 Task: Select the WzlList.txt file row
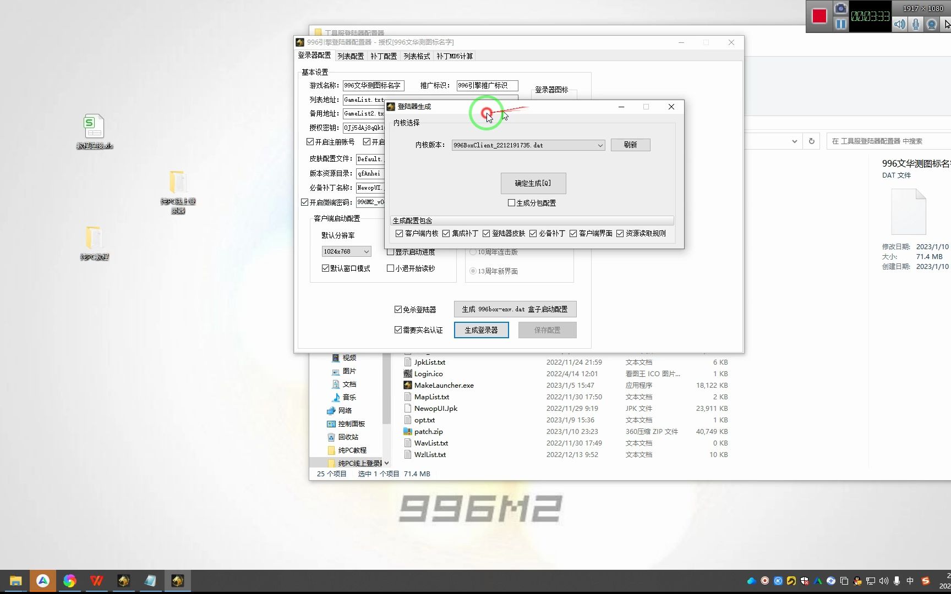(x=565, y=455)
